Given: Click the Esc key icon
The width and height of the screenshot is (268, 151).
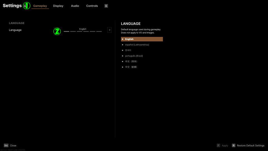Looking at the screenshot, I should (x=6, y=145).
